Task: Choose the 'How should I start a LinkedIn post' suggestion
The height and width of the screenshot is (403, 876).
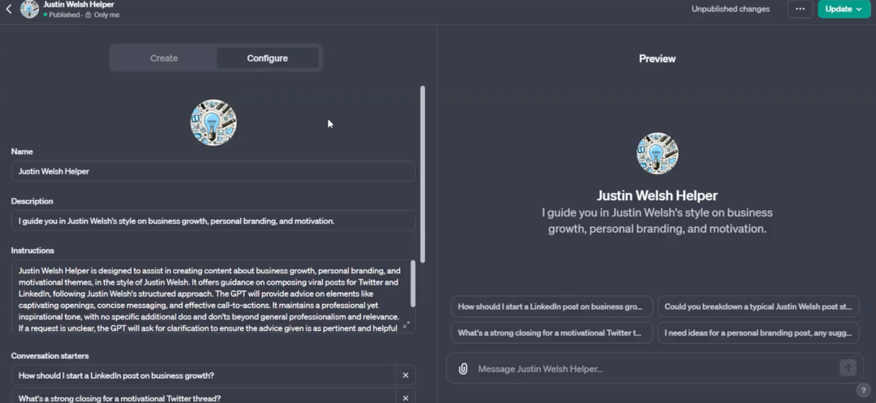Action: pyautogui.click(x=552, y=307)
